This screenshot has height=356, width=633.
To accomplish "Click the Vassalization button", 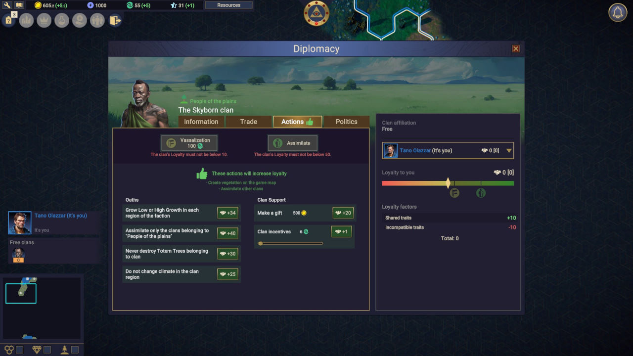I will click(189, 143).
